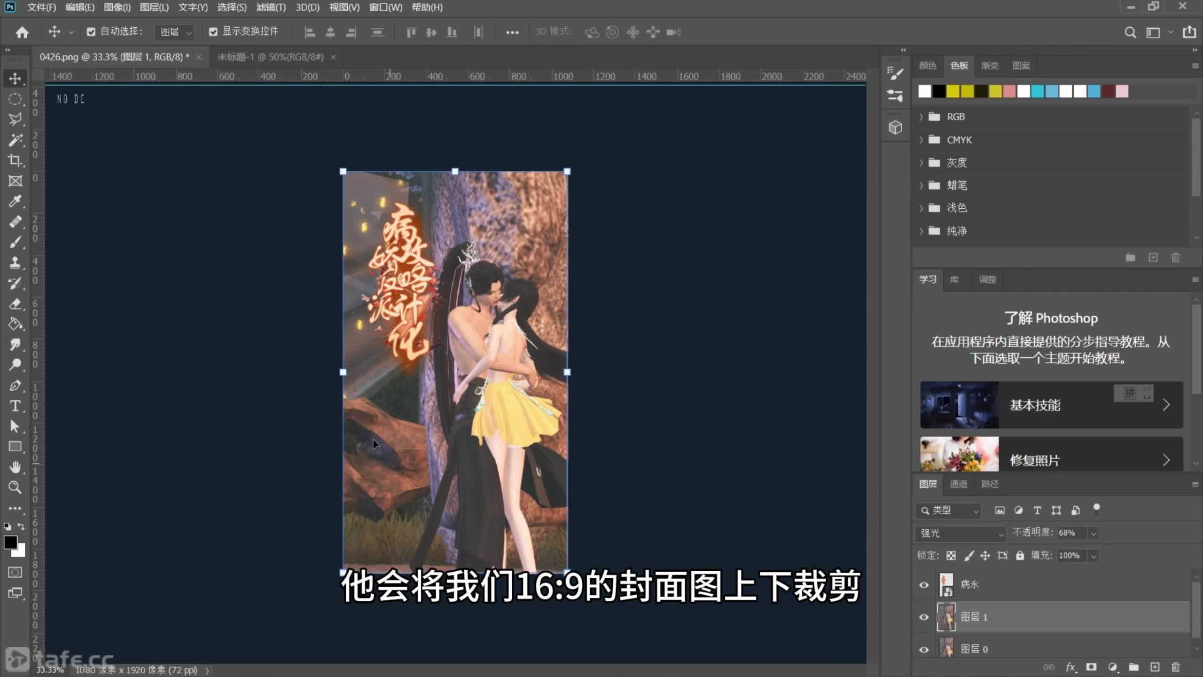Open fill 填充 dropdown arrow
The image size is (1203, 677).
(1094, 556)
